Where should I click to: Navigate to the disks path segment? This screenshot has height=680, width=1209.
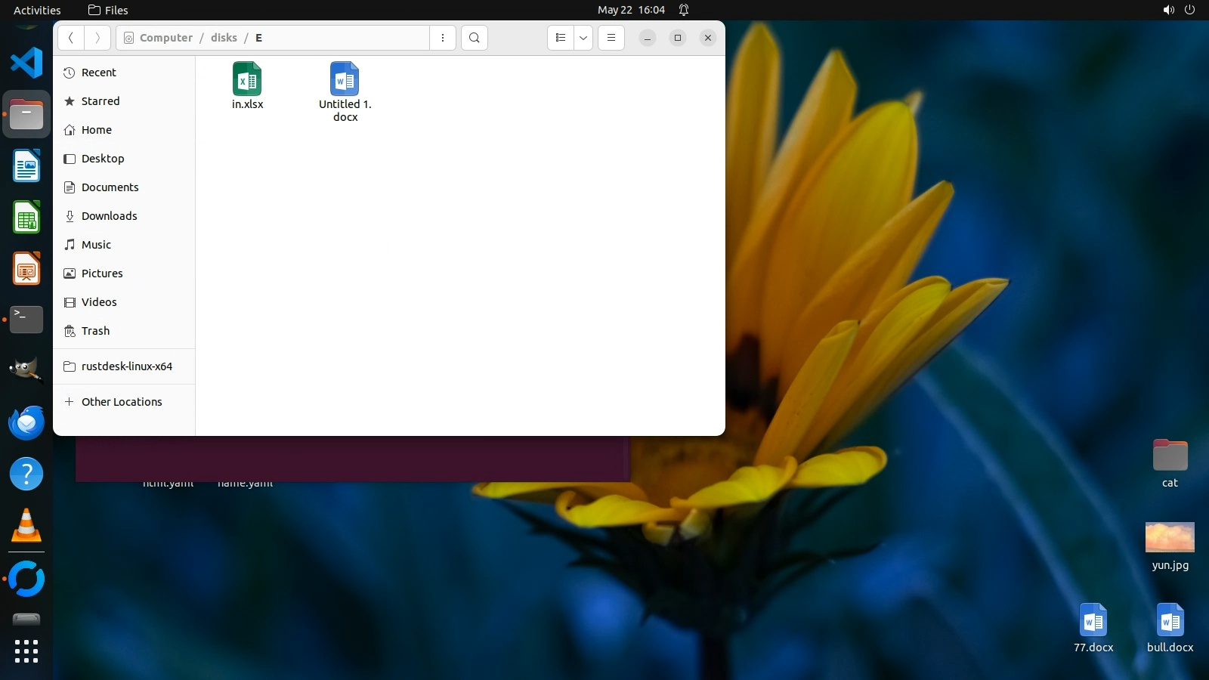tap(224, 38)
